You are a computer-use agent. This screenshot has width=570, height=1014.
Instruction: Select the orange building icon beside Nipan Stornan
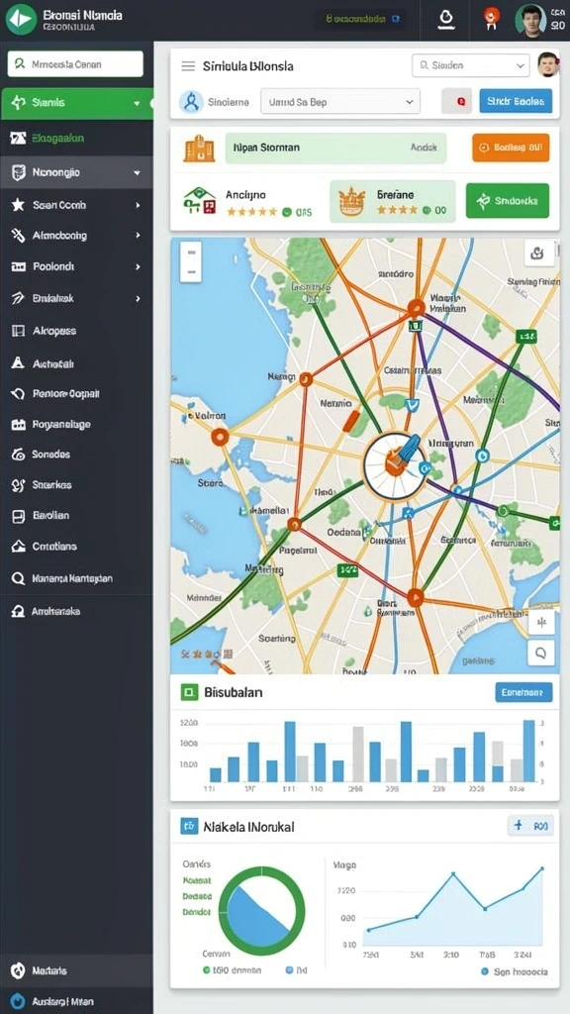coord(198,149)
